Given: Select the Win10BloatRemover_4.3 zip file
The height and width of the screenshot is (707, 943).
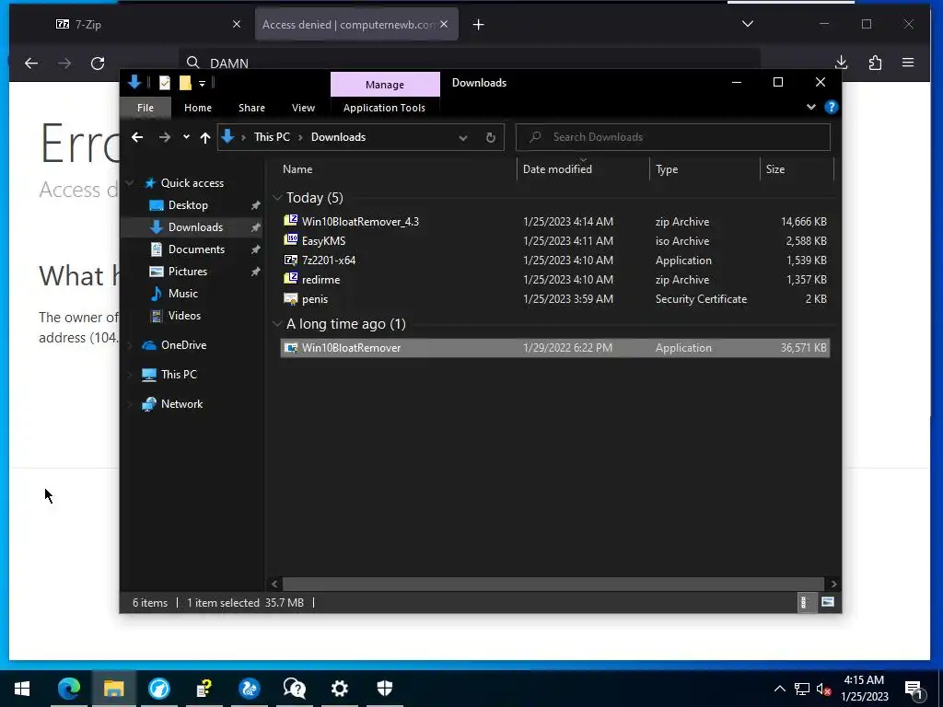Looking at the screenshot, I should (x=553, y=222).
